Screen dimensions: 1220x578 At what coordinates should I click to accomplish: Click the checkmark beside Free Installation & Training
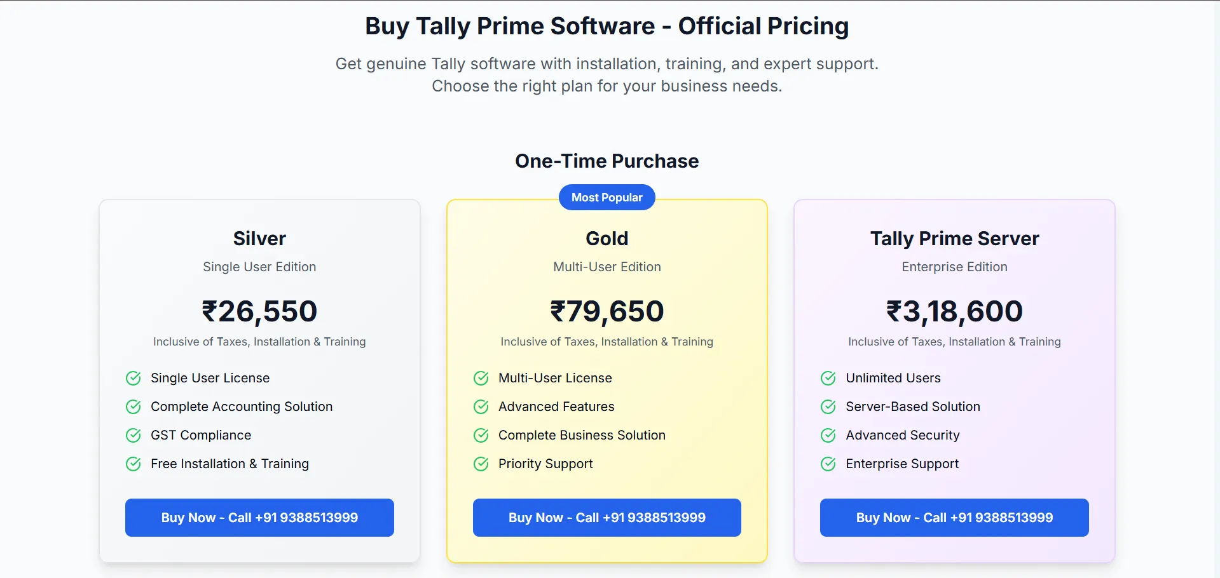click(x=134, y=464)
